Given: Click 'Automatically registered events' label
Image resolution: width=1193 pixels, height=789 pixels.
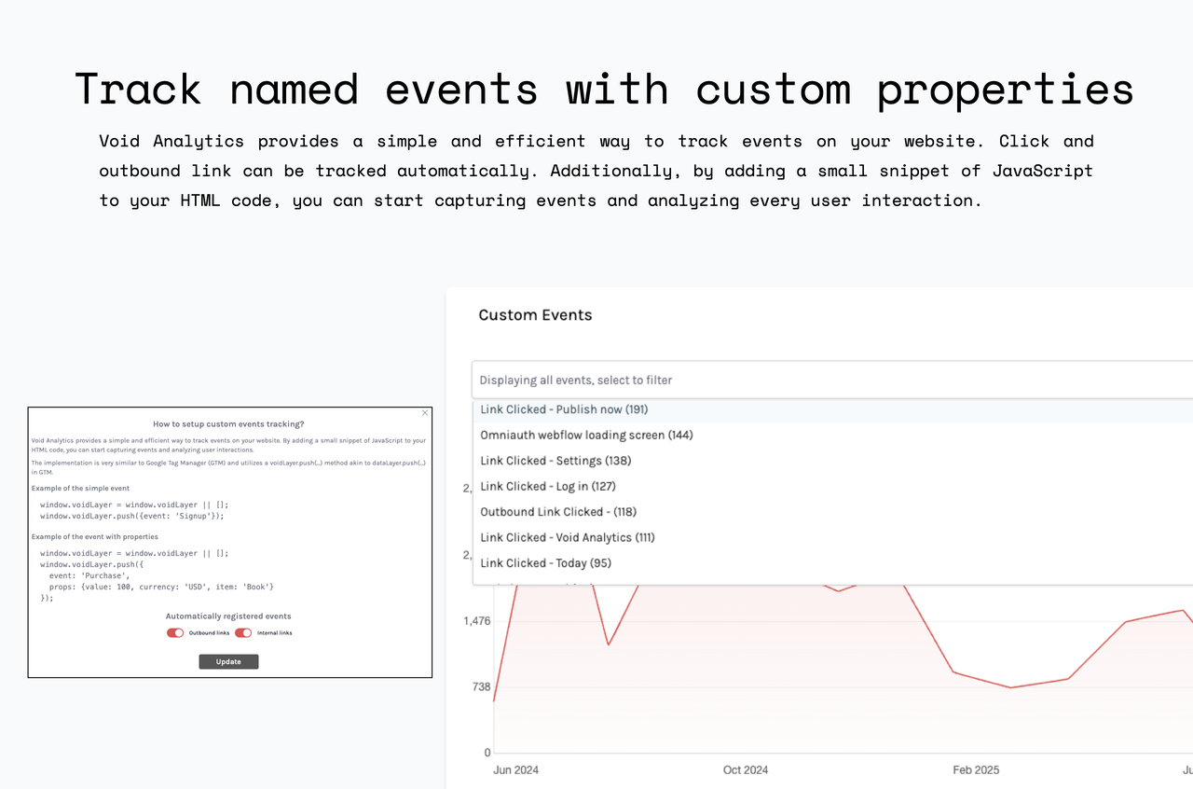Looking at the screenshot, I should coord(228,616).
